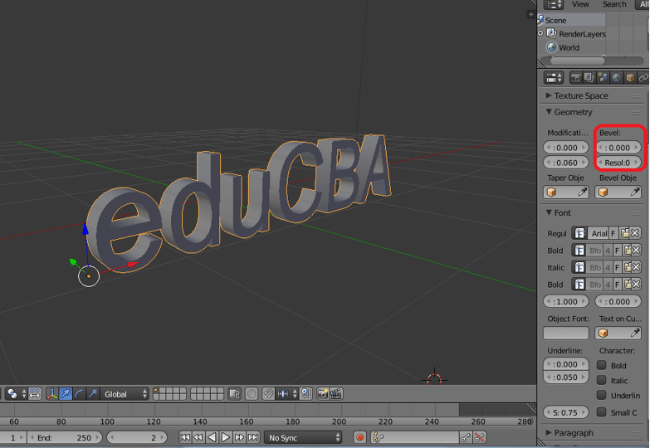Open the No Sync dropdown
This screenshot has width=650, height=448.
[303, 438]
